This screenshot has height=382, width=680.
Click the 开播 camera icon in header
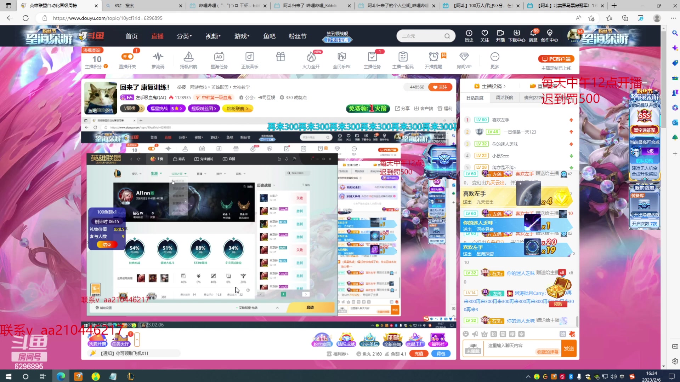point(500,36)
